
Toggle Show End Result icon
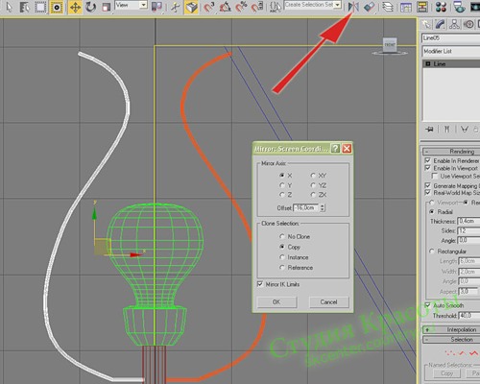(446, 130)
